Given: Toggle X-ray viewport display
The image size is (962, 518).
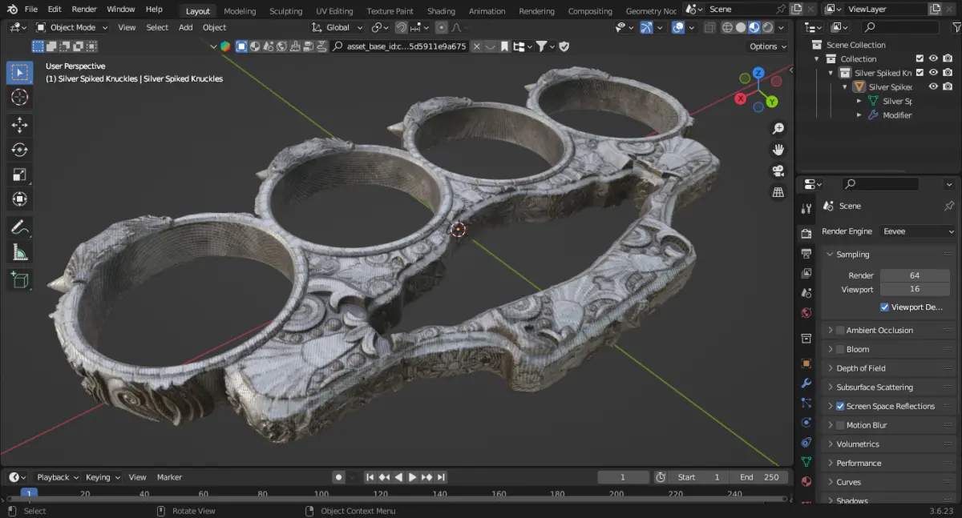Looking at the screenshot, I should pyautogui.click(x=709, y=27).
